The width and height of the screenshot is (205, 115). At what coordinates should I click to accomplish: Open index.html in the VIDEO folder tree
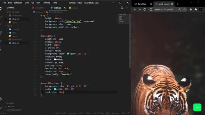pyautogui.click(x=17, y=40)
